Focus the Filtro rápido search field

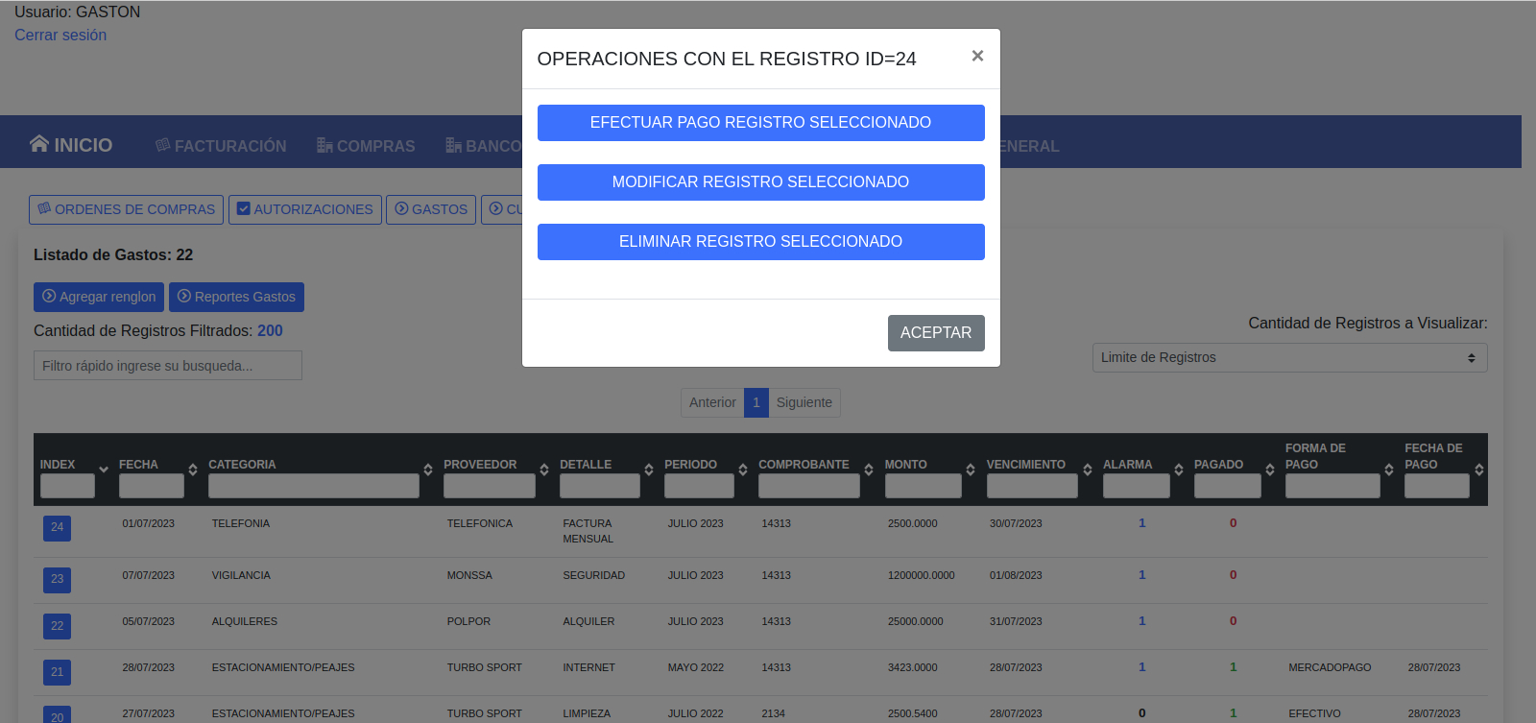[168, 366]
